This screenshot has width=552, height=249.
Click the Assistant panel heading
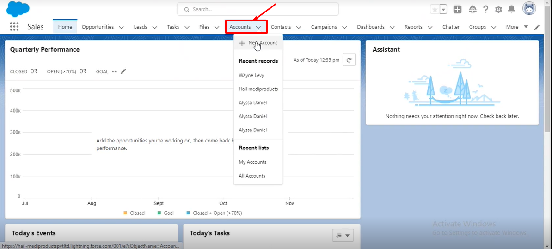386,49
